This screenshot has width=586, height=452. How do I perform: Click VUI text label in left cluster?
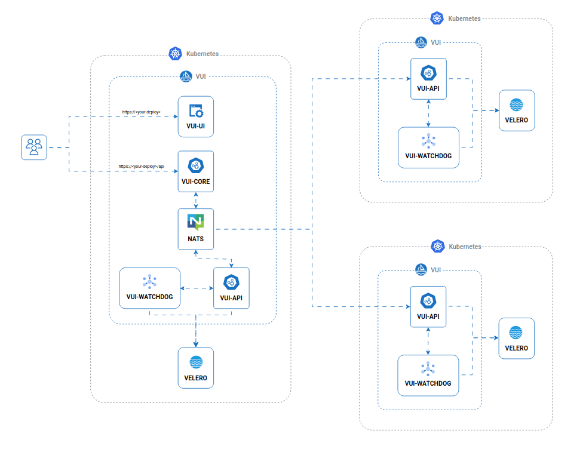[x=201, y=76]
